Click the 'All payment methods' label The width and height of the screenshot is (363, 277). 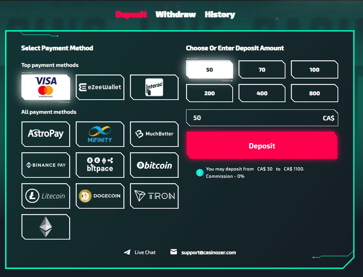pyautogui.click(x=49, y=112)
